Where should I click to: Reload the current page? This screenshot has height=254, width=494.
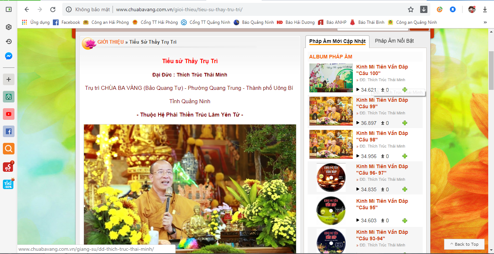pyautogui.click(x=53, y=10)
